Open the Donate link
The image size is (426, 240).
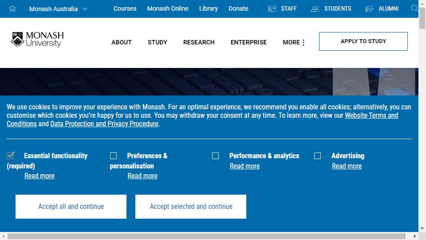click(238, 9)
